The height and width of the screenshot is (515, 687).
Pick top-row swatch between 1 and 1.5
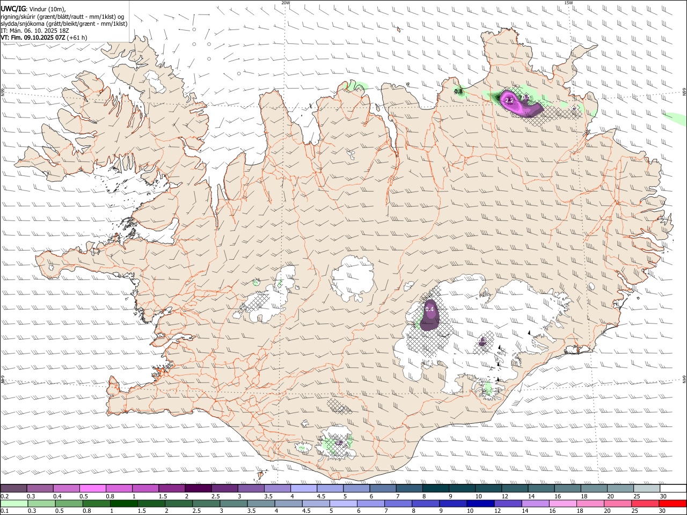(145, 489)
